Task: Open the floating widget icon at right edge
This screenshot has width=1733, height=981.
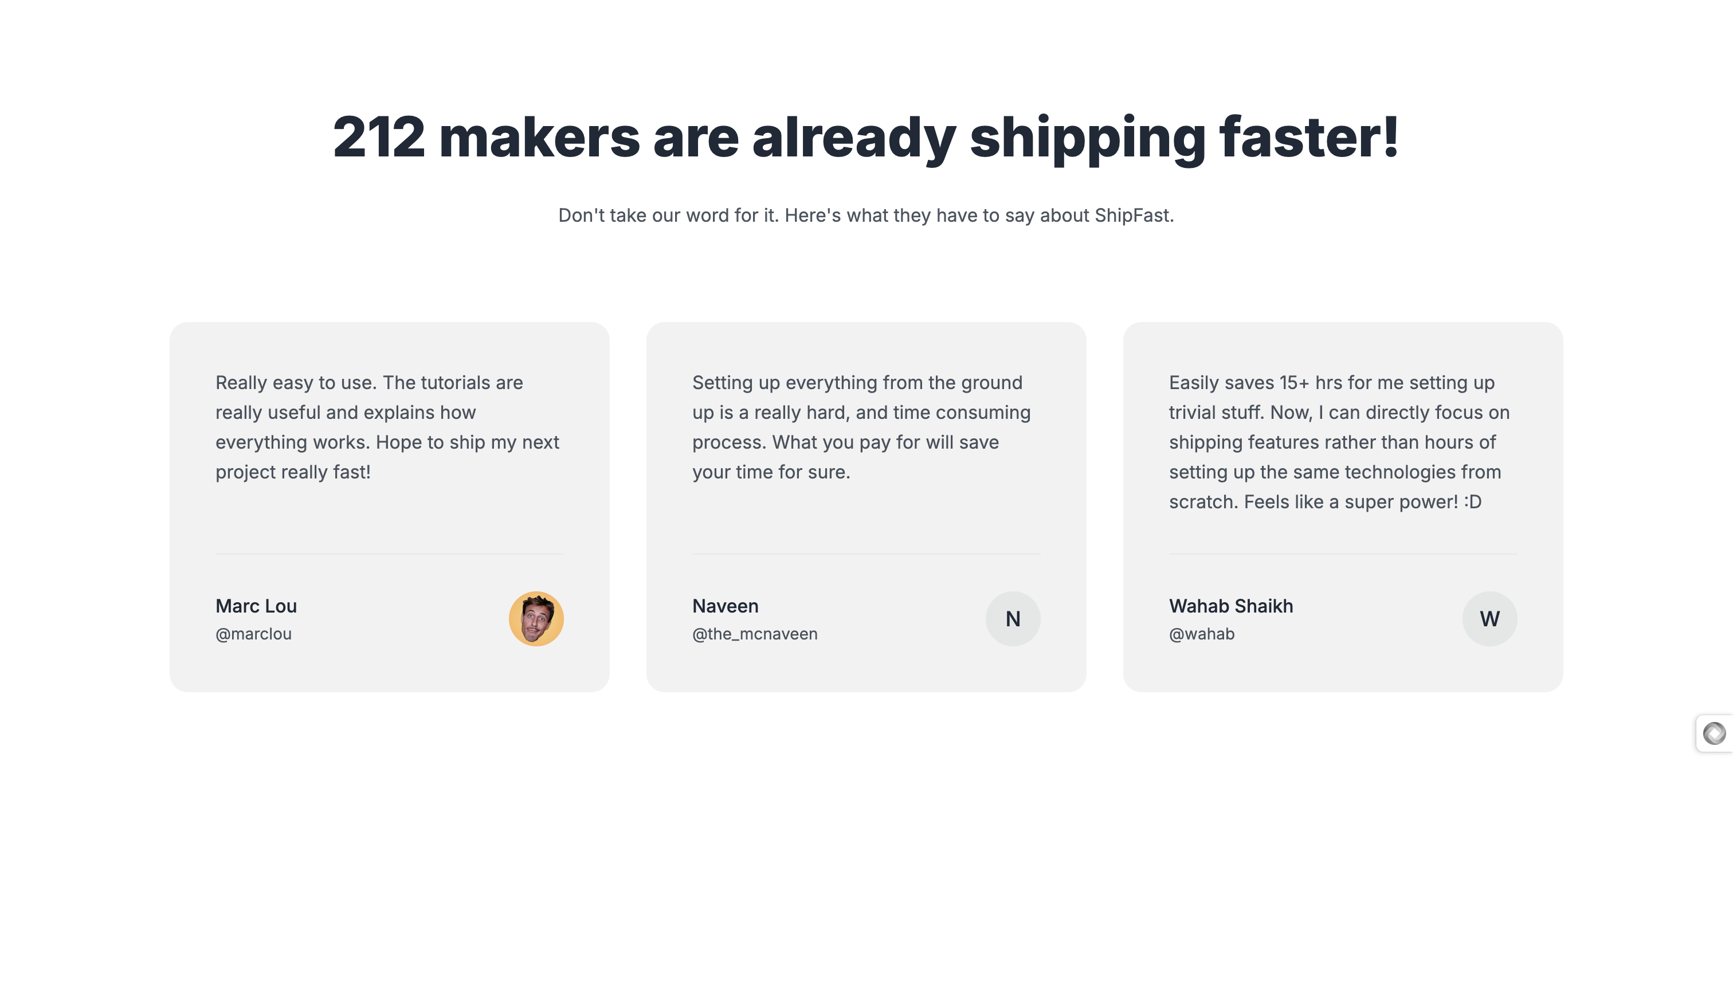Action: click(x=1715, y=733)
